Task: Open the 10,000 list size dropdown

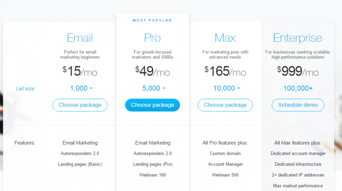Action: [x=226, y=88]
